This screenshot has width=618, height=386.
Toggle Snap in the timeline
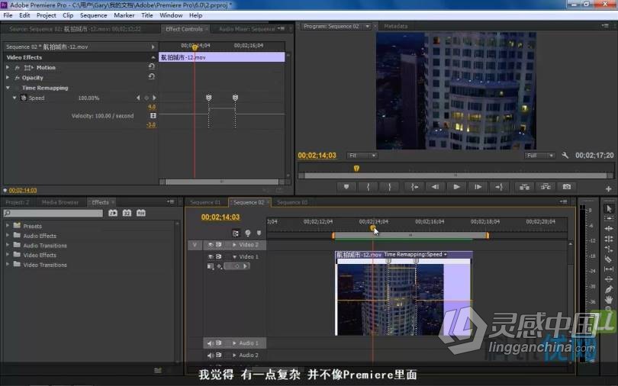coord(235,233)
